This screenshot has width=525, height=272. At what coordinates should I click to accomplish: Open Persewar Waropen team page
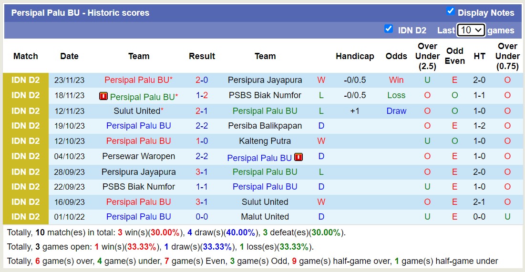tap(138, 156)
